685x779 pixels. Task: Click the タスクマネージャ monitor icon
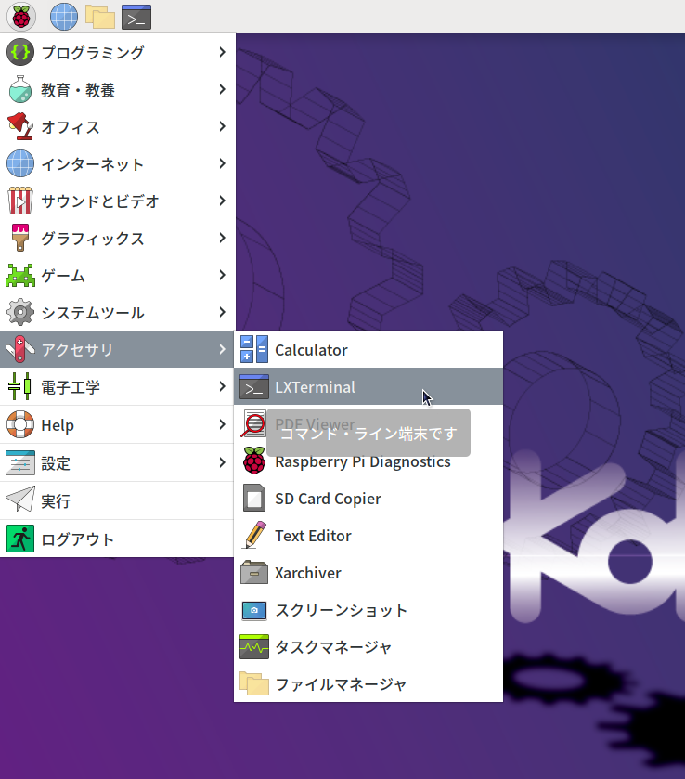tap(253, 647)
